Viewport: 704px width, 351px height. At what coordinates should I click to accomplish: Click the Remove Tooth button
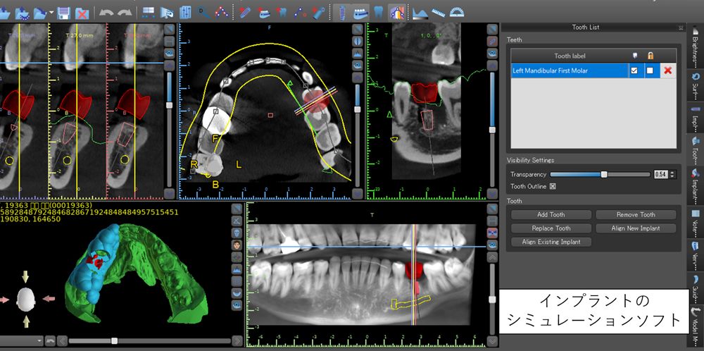pyautogui.click(x=636, y=215)
